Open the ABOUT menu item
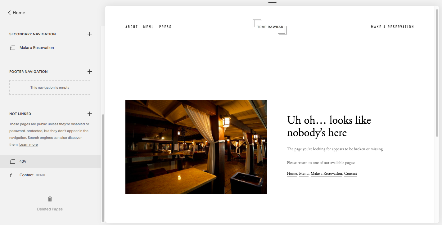Viewport: 442px width, 225px height. click(131, 27)
